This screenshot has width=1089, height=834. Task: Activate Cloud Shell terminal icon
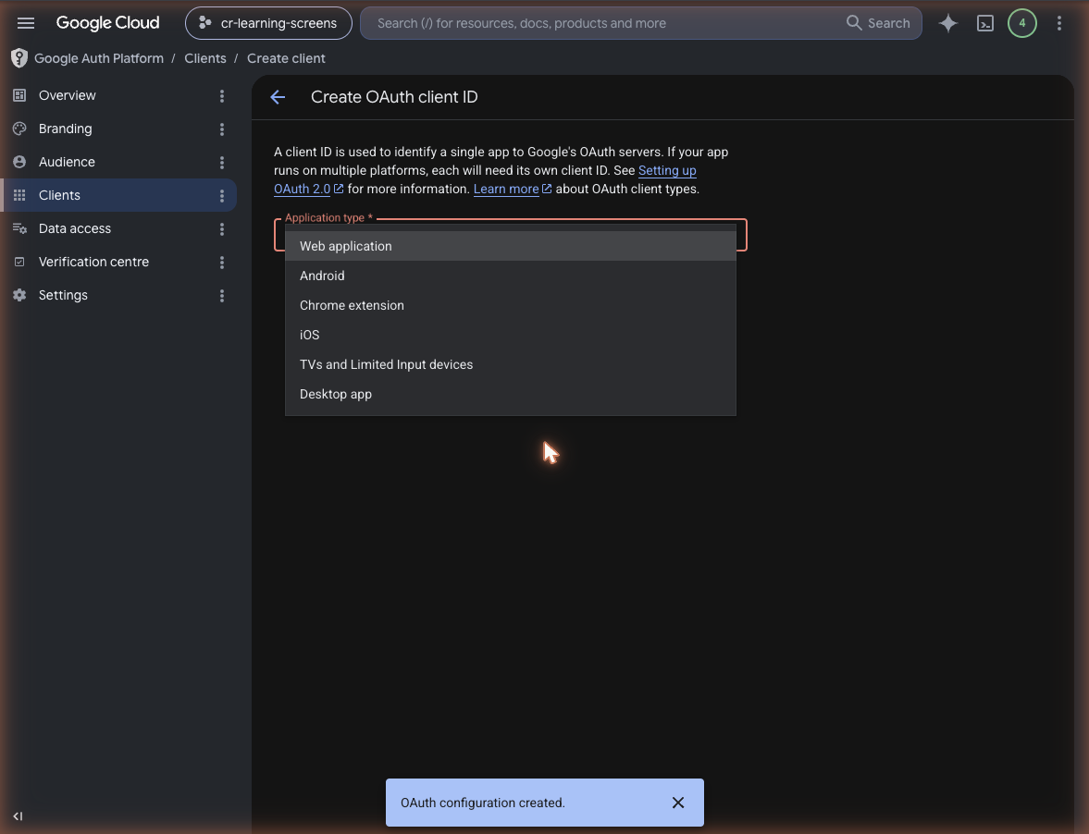point(984,23)
